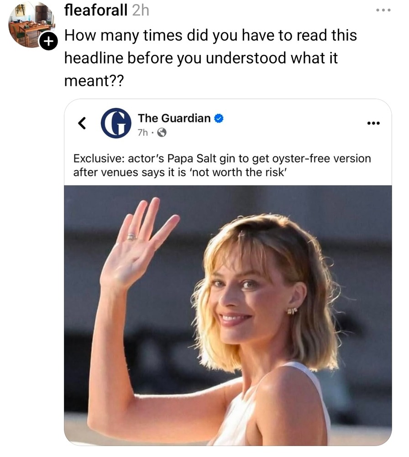Tap the plus follow badge on avatar
409x457 pixels.
pos(48,42)
